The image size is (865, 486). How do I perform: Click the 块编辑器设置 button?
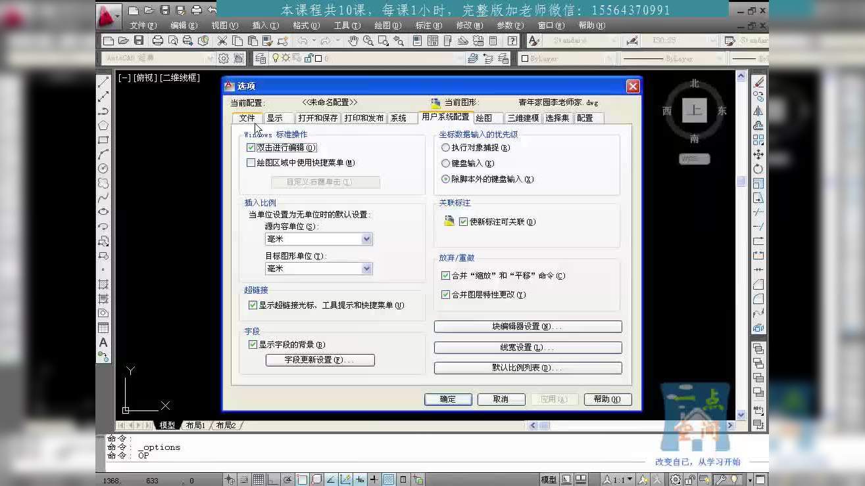[x=528, y=326]
